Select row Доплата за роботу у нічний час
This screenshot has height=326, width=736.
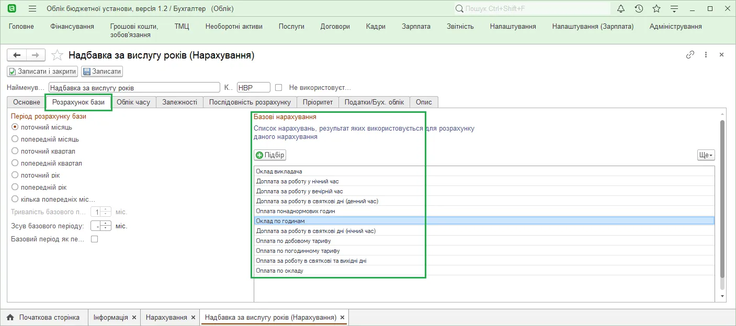coord(484,181)
